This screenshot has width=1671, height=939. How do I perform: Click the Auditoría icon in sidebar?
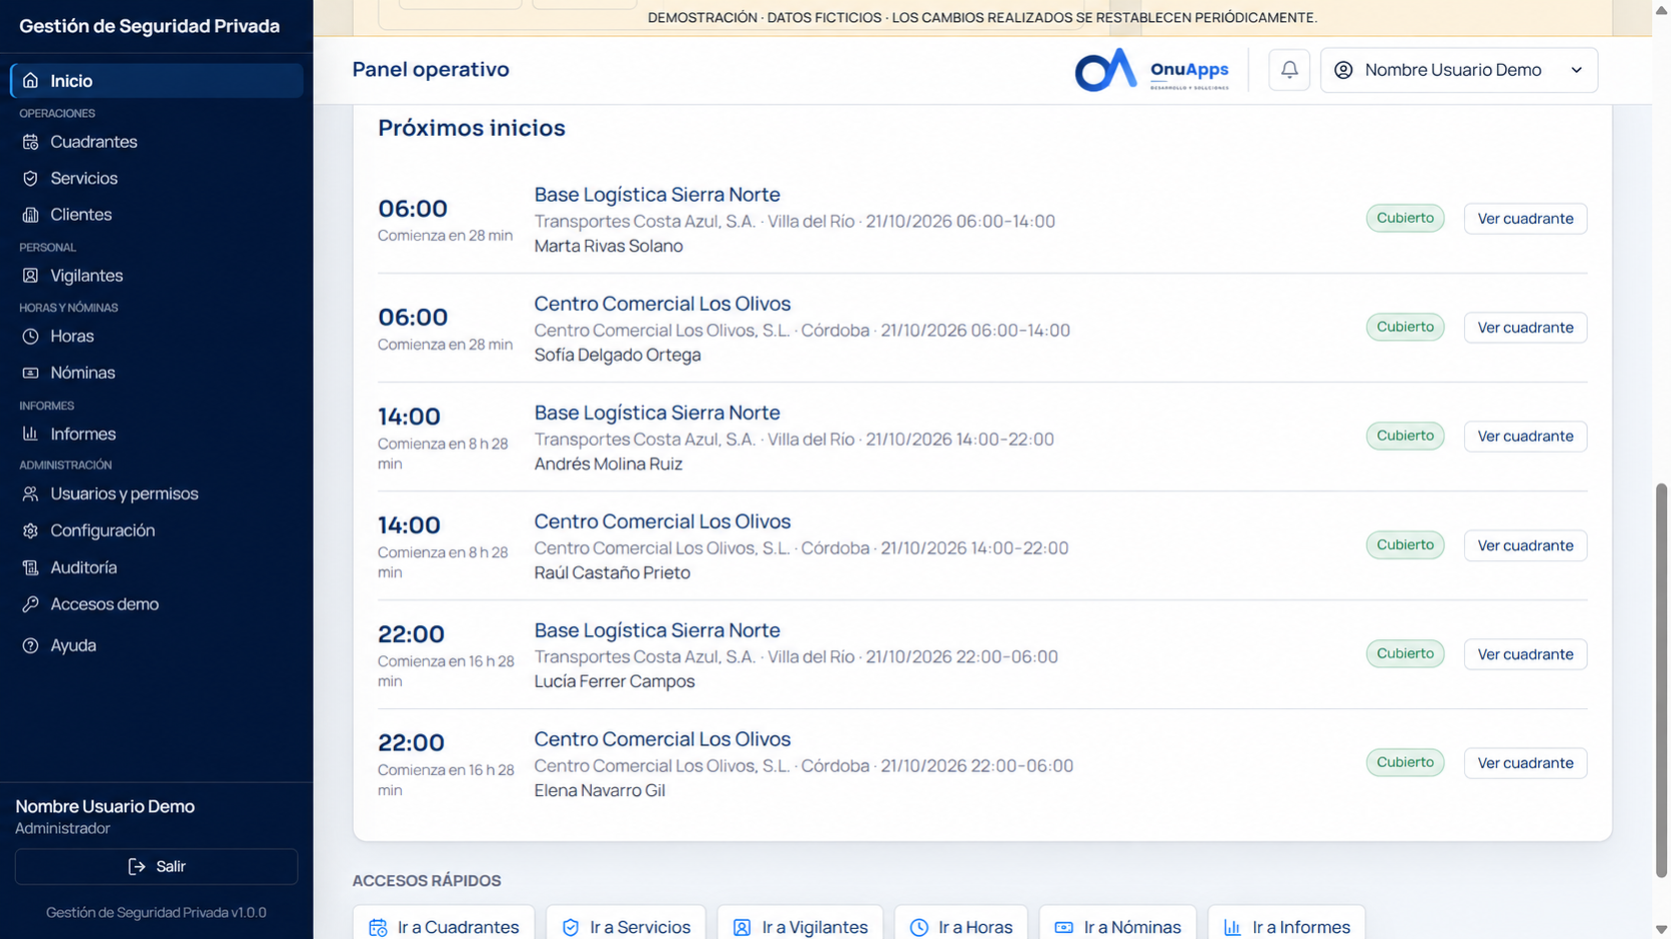pyautogui.click(x=31, y=567)
